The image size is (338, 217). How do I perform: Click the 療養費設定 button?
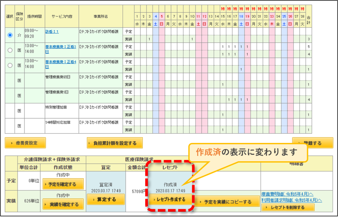[26, 143]
